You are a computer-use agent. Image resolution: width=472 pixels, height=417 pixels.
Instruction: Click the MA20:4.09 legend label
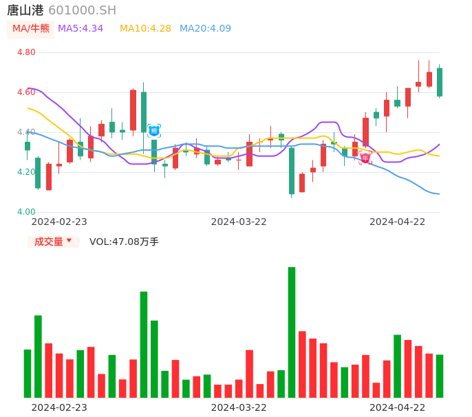pyautogui.click(x=205, y=29)
